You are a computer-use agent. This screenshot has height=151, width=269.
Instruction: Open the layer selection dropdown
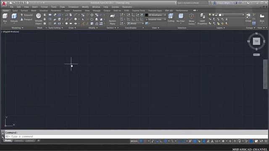click(x=226, y=15)
